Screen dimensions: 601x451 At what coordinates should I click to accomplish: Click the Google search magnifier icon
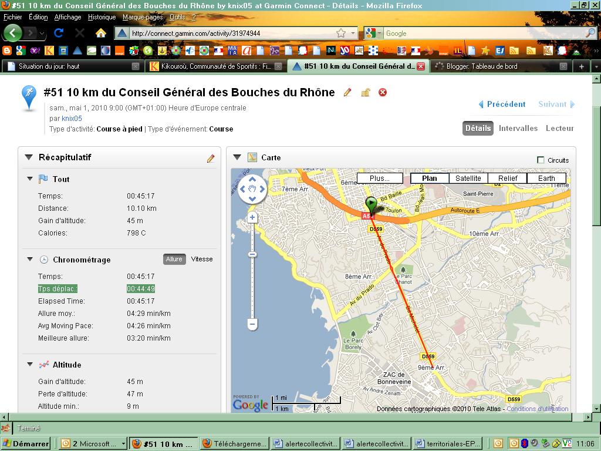tap(590, 33)
